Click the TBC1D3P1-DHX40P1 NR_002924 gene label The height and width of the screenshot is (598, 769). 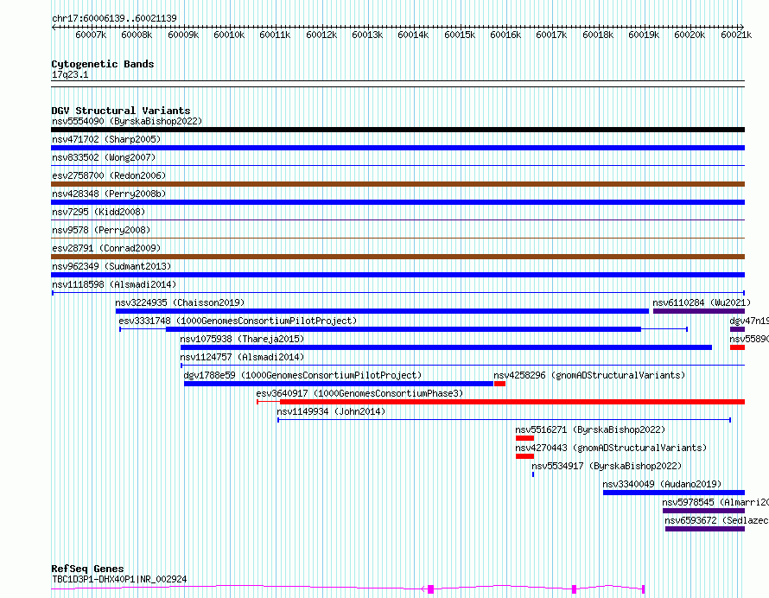(x=119, y=579)
